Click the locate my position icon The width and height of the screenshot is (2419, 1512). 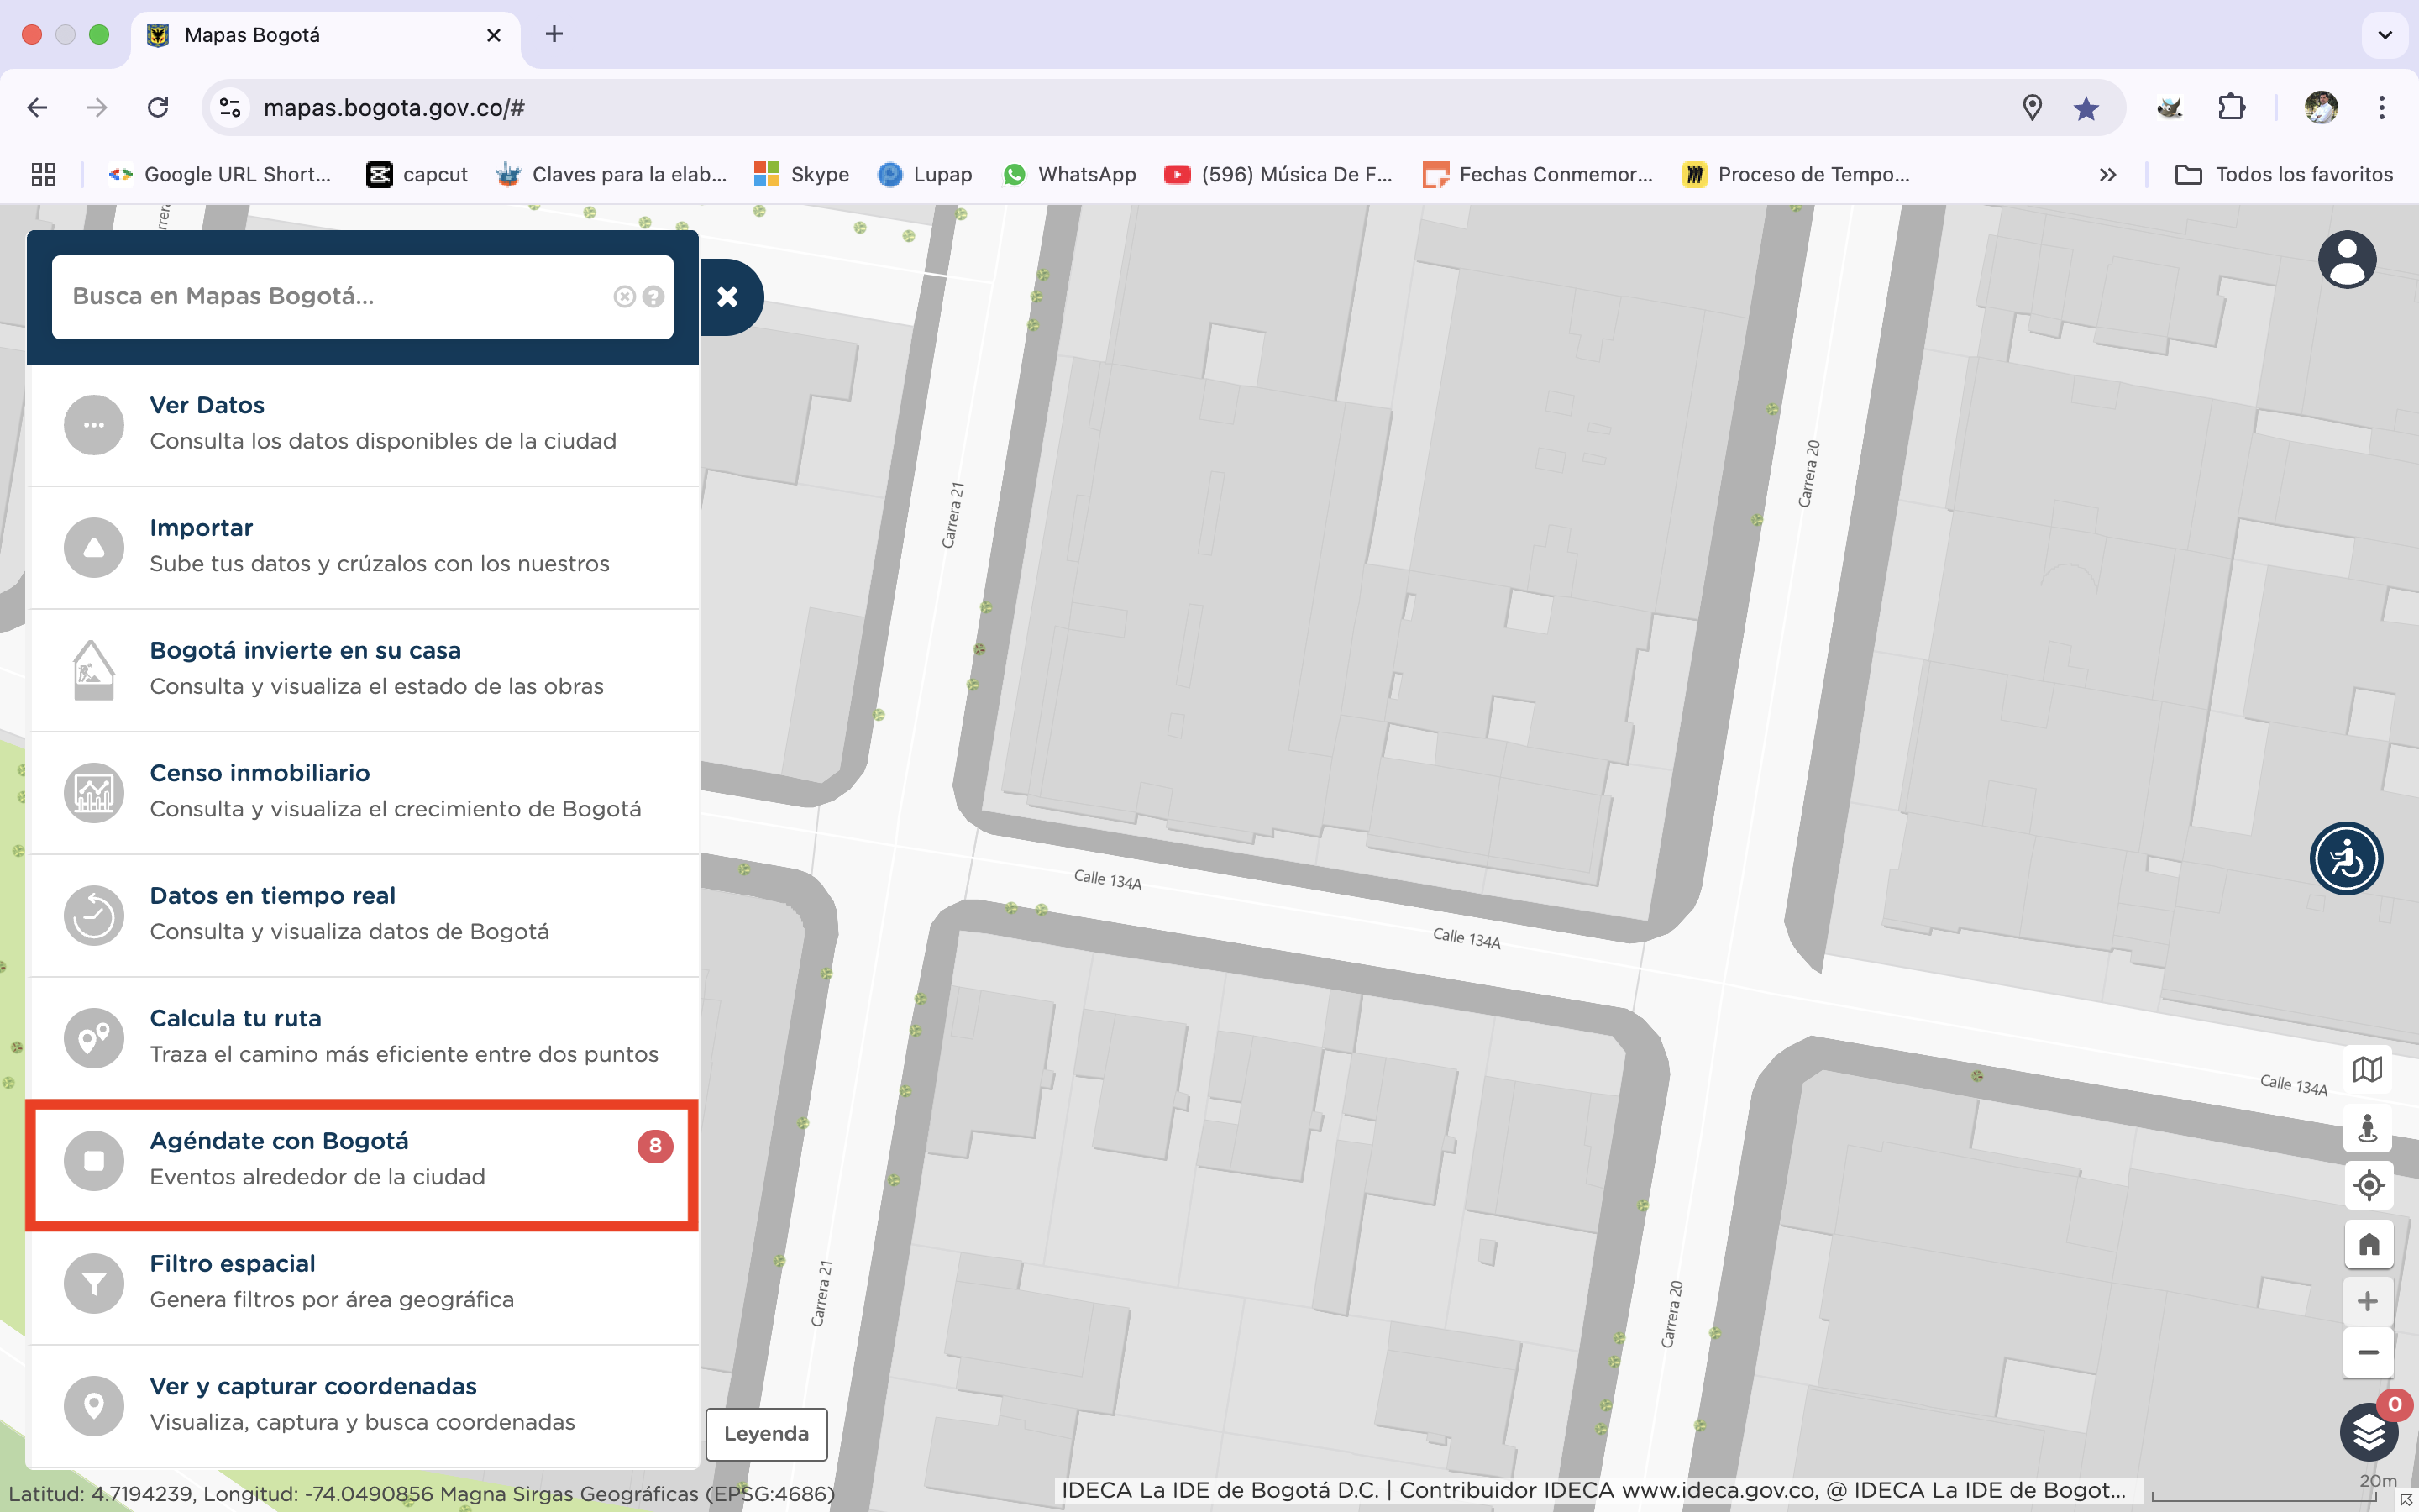[2367, 1185]
